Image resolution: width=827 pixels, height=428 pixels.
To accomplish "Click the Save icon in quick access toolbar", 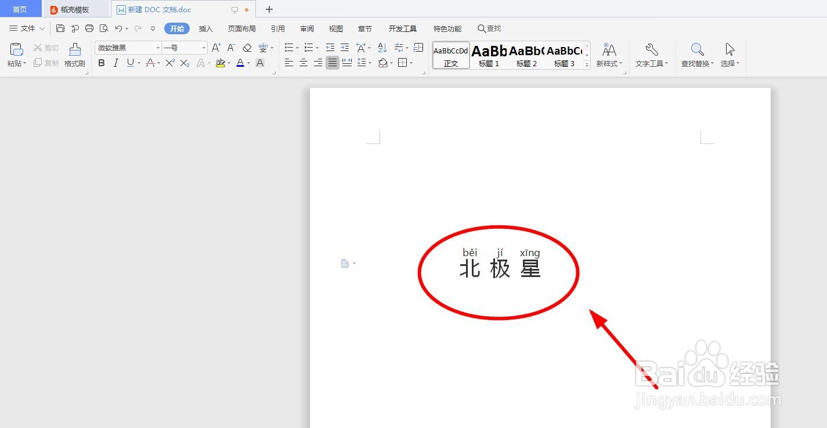I will tap(60, 28).
